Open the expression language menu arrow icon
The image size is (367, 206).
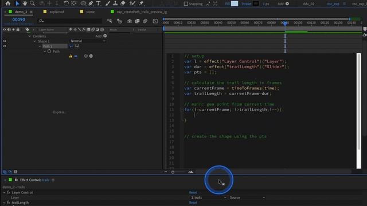91,56
